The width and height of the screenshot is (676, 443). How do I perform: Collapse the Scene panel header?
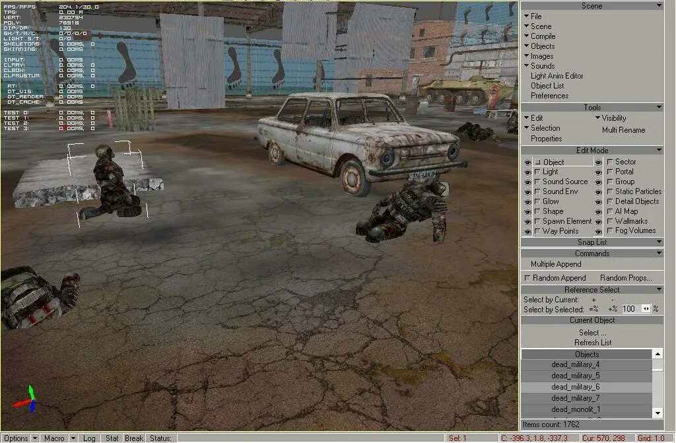pyautogui.click(x=592, y=5)
